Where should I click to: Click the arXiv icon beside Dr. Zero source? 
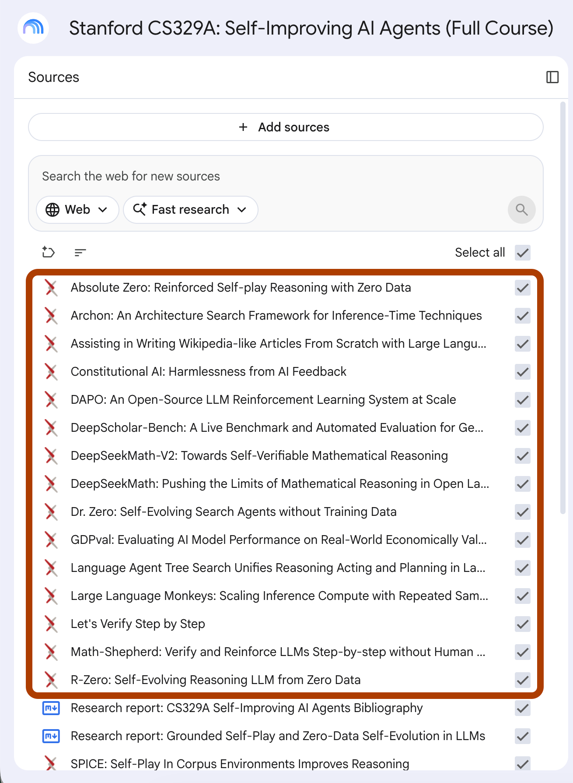[x=51, y=512]
